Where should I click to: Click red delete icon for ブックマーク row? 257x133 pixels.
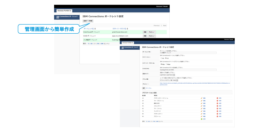point(217,111)
